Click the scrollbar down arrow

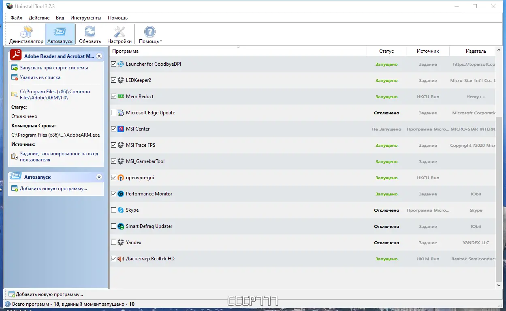499,285
